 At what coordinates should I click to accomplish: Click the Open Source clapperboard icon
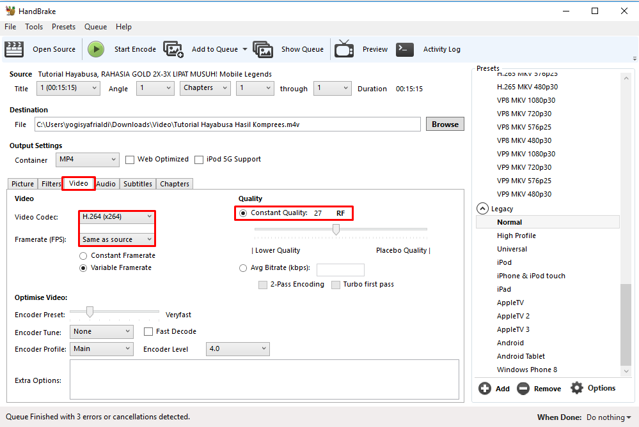point(14,49)
